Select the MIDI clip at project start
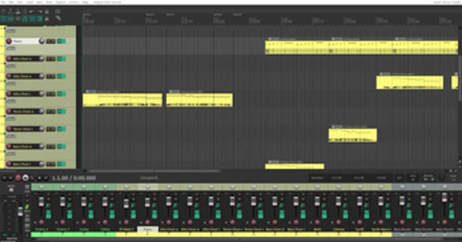 pyautogui.click(x=122, y=100)
